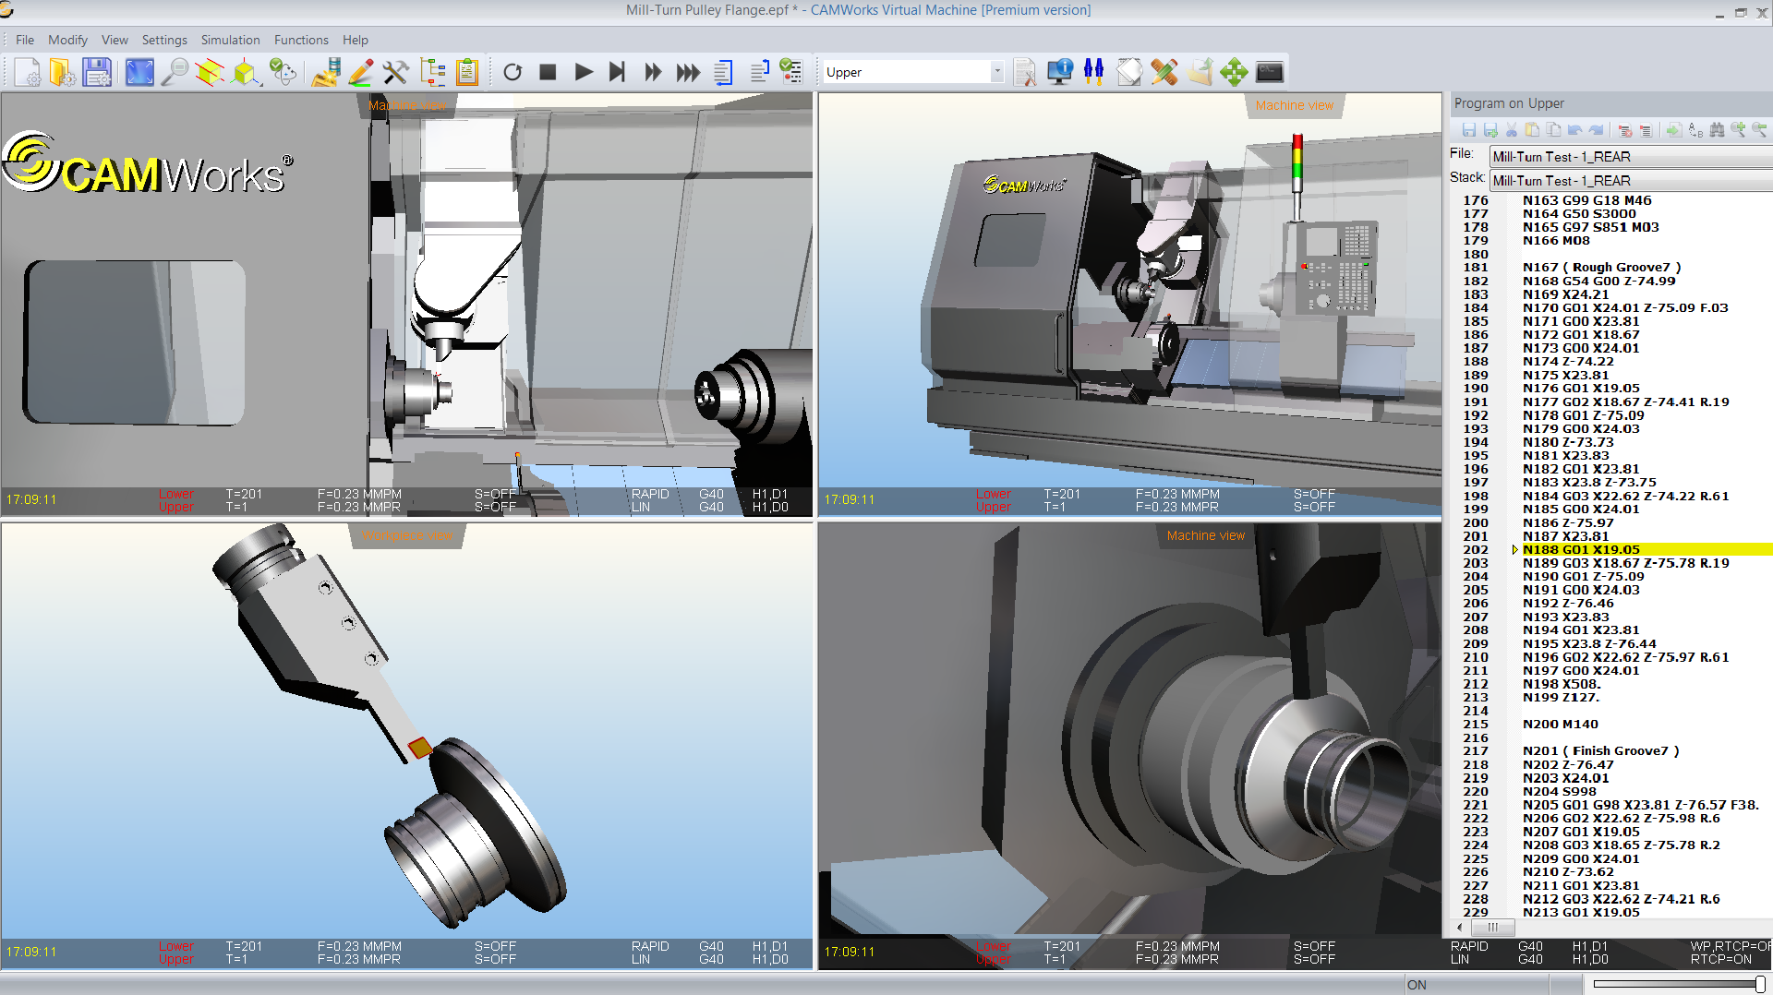Open project folder icon

point(62,72)
